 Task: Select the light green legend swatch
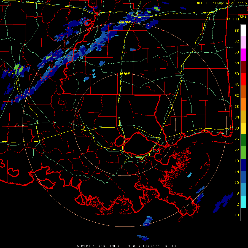tap(243, 153)
